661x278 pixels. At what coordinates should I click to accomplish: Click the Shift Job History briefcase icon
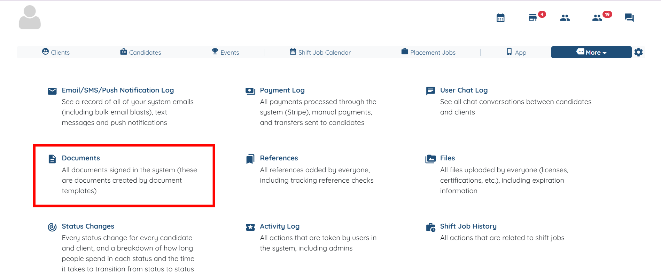tap(430, 227)
